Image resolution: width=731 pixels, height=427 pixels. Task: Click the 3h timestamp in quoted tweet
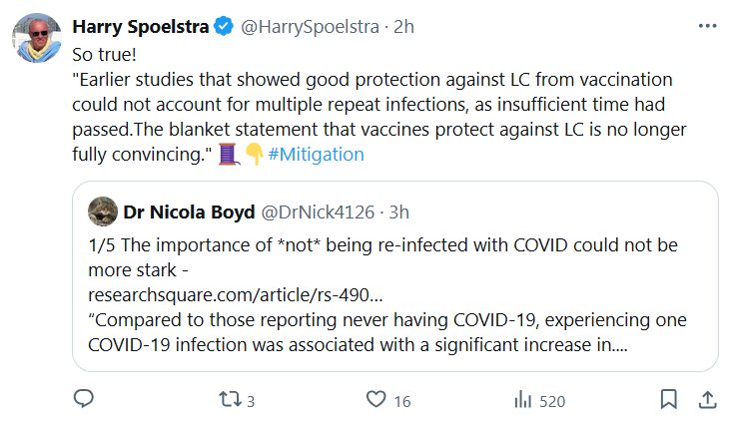[x=398, y=212]
